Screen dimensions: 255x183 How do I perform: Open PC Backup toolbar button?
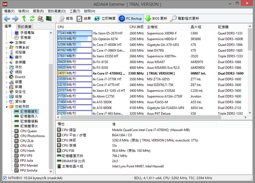pyautogui.click(x=131, y=19)
